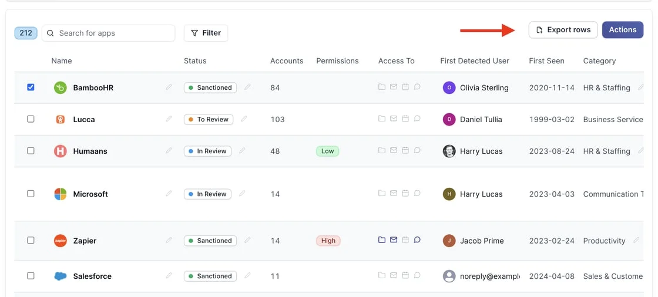658x297 pixels.
Task: Edit Microsoft status with pencil icon
Action: tap(242, 193)
